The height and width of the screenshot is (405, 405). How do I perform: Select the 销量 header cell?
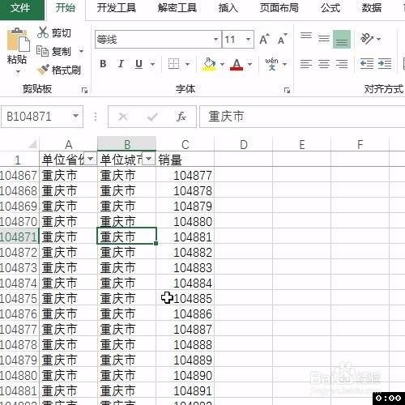pos(185,160)
